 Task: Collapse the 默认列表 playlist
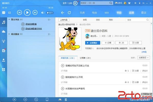tap(9, 20)
